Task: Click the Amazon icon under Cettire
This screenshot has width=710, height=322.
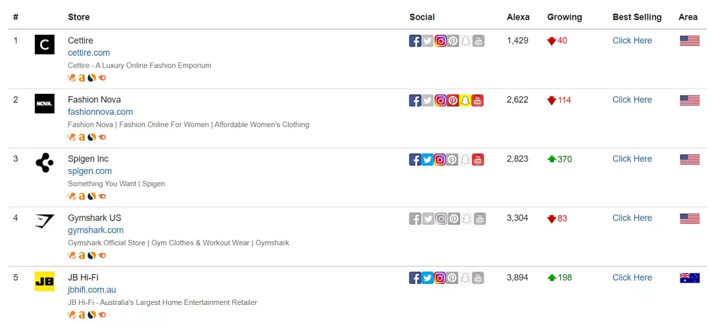Action: point(82,77)
